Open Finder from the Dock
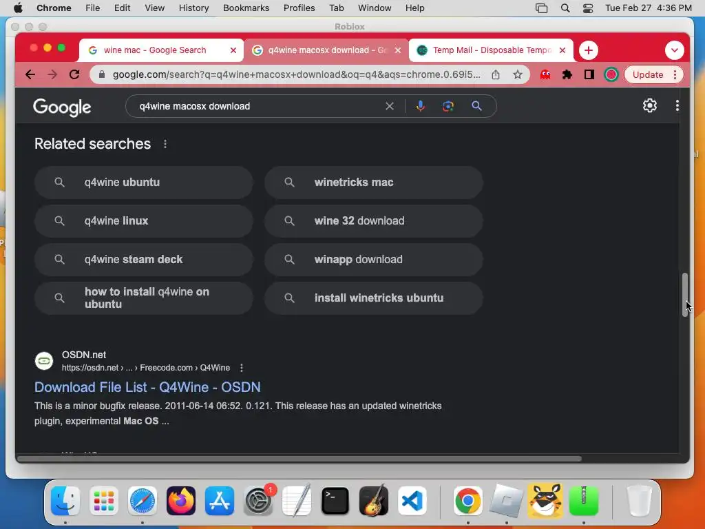 [65, 501]
